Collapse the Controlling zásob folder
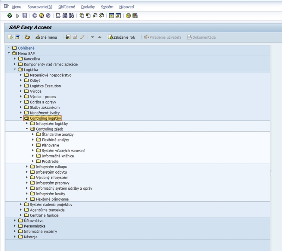This screenshot has height=251, width=282. tap(27, 128)
